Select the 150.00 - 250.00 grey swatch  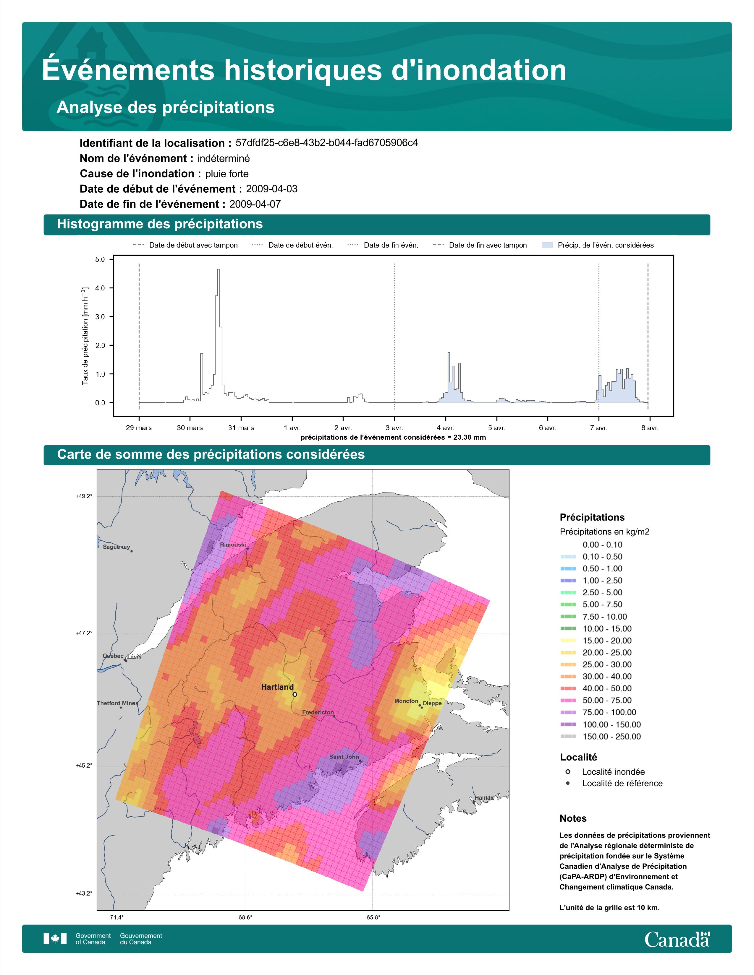568,737
